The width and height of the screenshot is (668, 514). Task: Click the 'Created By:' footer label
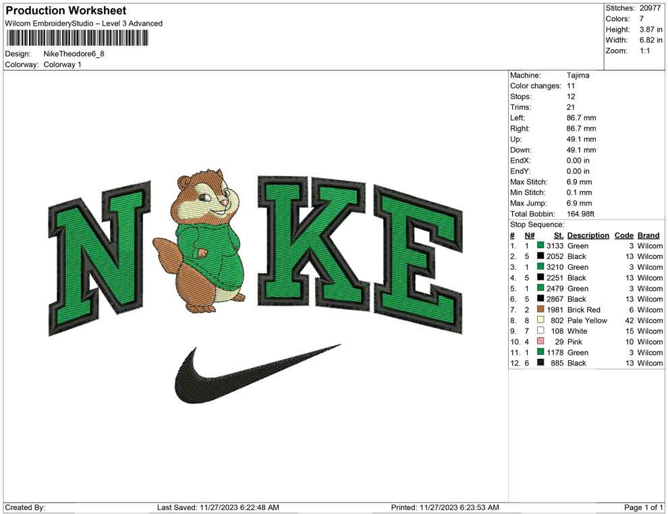pyautogui.click(x=25, y=507)
